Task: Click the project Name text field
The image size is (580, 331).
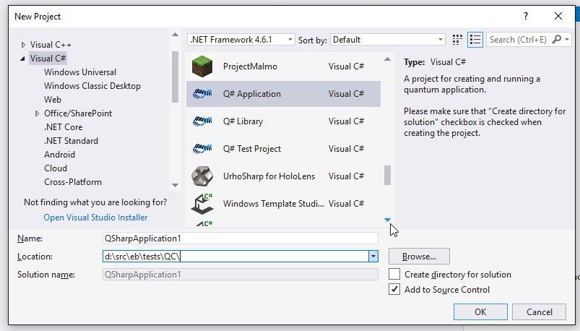Action: 241,238
